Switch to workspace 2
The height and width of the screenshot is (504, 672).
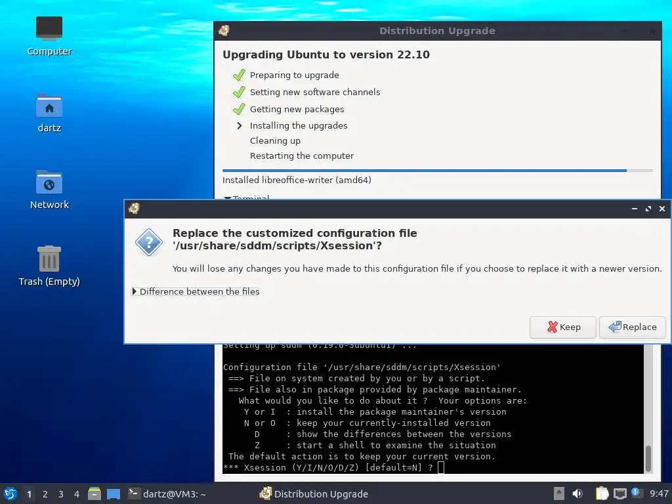[x=45, y=494]
